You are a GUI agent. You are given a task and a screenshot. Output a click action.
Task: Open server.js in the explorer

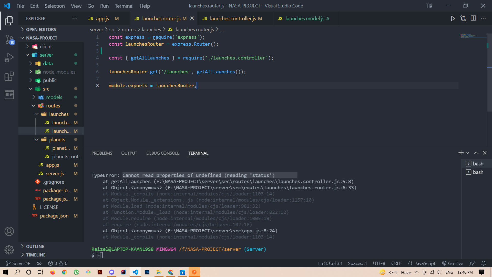tap(51, 173)
